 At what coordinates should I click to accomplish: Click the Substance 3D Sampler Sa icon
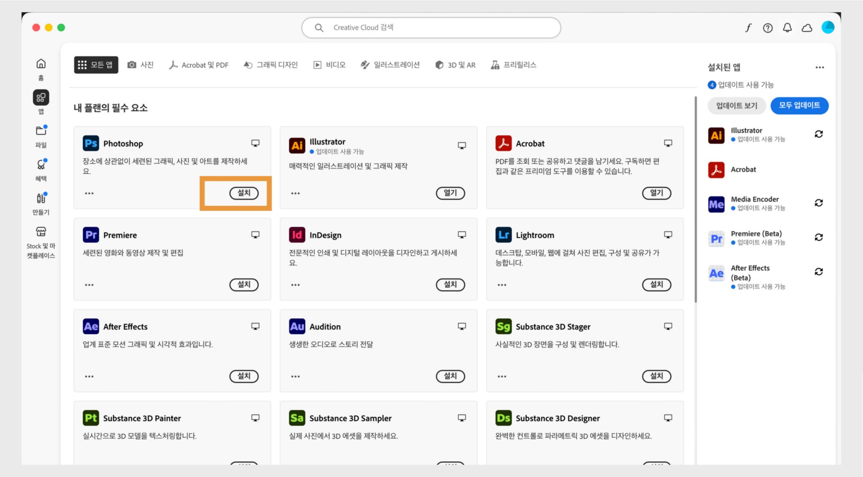(x=297, y=418)
